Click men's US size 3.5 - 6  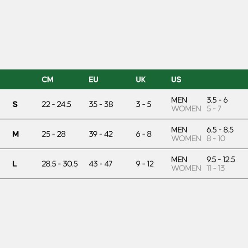tap(217, 100)
